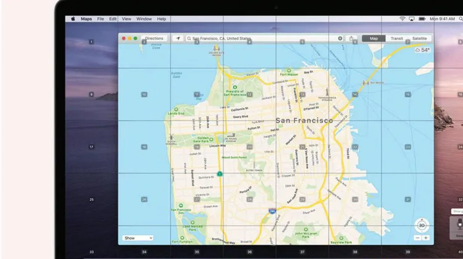Click the Voice Control microphone icon
The height and width of the screenshot is (259, 463).
point(459,224)
